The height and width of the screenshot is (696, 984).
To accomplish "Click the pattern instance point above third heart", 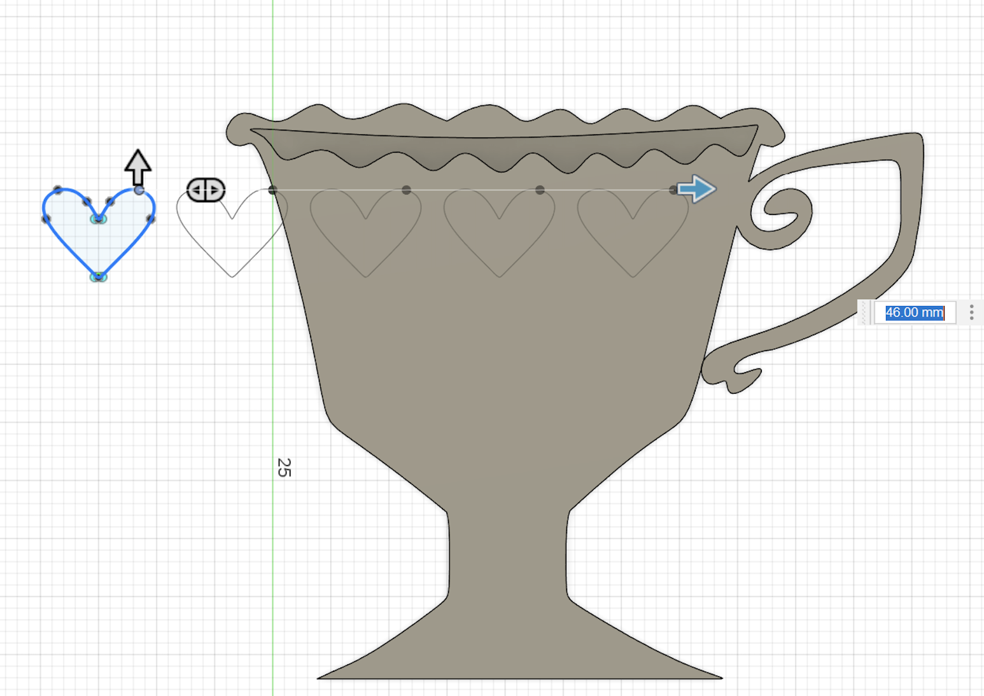I will [x=540, y=190].
